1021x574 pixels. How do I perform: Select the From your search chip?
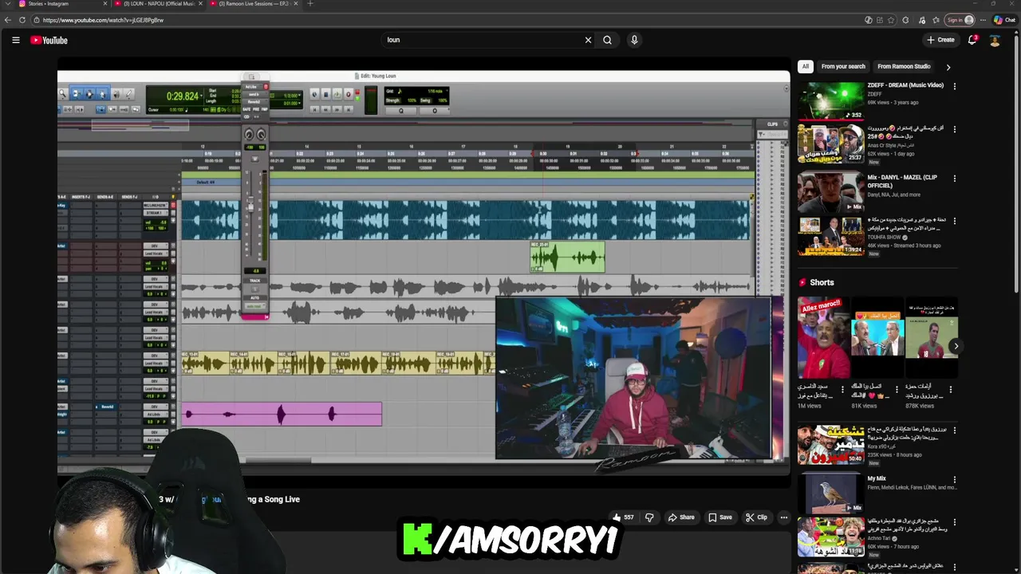[x=843, y=67]
